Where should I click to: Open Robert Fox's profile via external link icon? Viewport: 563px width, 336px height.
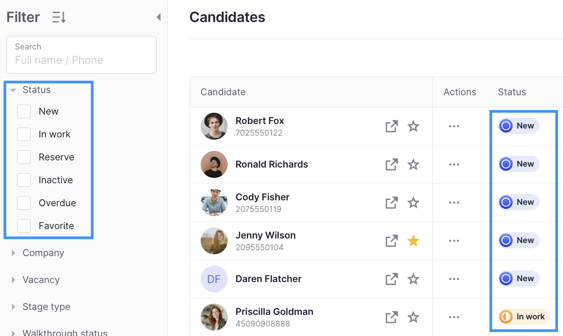point(391,126)
